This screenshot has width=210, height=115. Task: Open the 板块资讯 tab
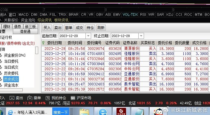[x=61, y=20]
